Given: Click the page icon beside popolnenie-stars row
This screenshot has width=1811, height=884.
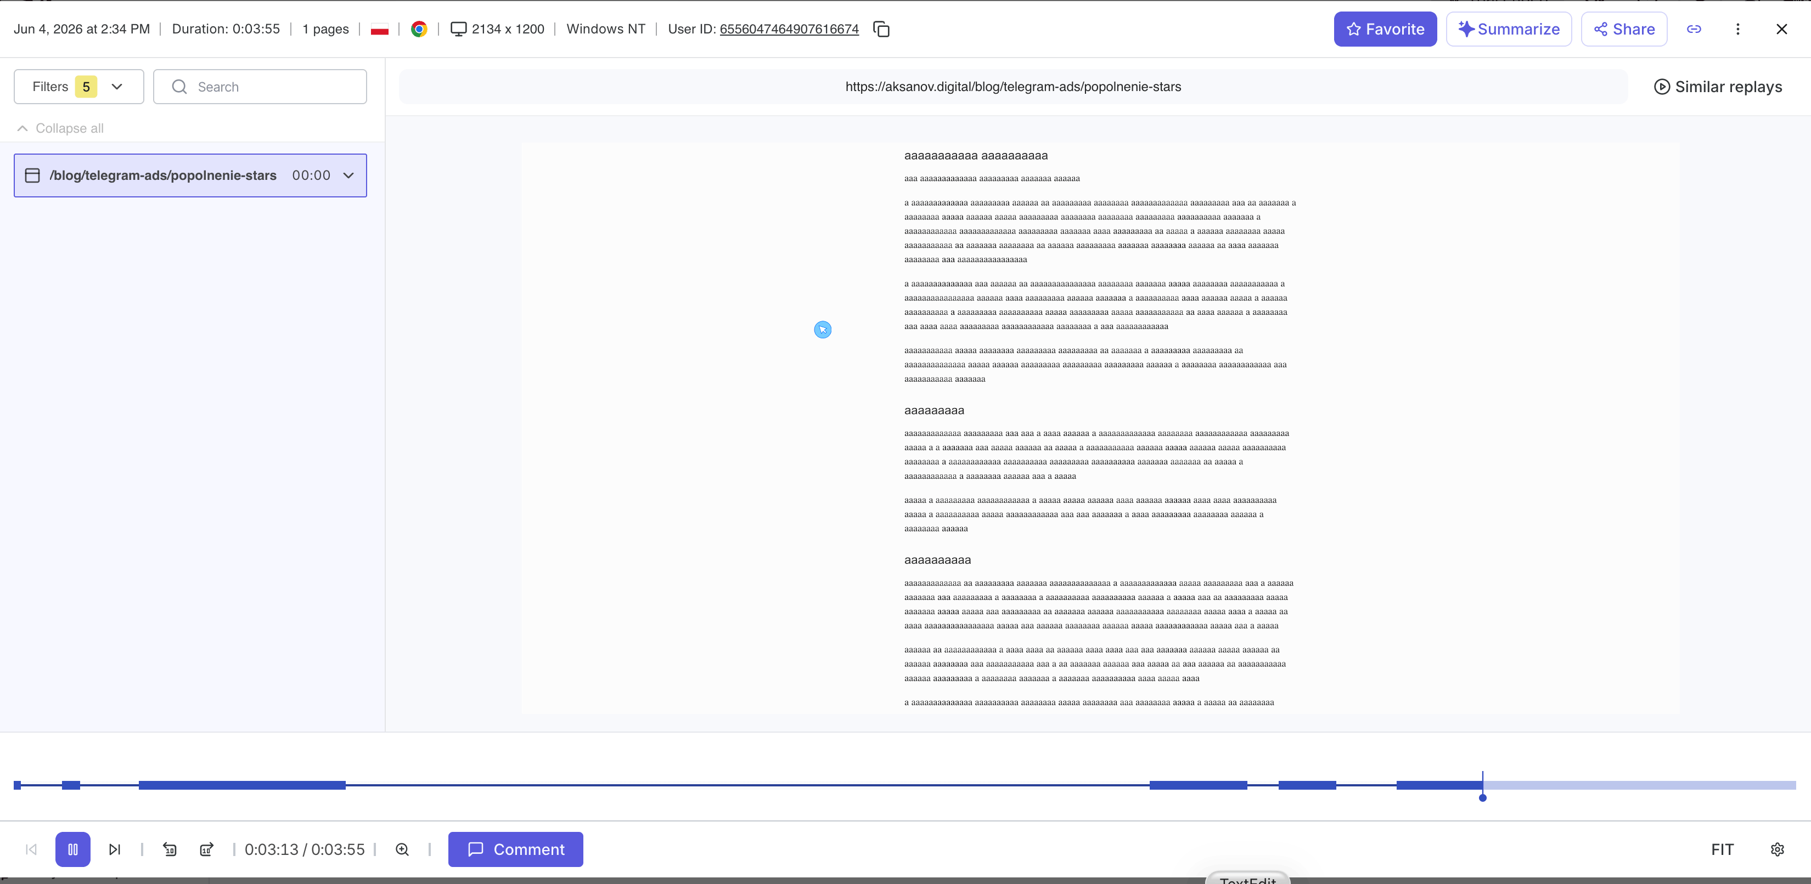Looking at the screenshot, I should point(32,175).
